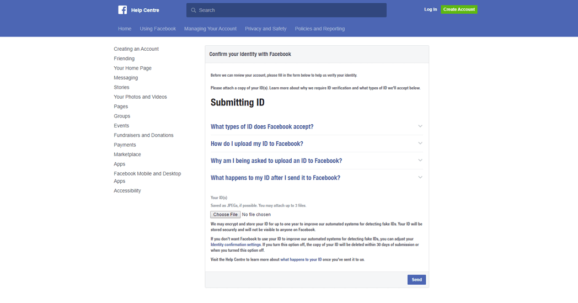Open 'what happens to your ID' link
The width and height of the screenshot is (578, 303).
point(301,259)
